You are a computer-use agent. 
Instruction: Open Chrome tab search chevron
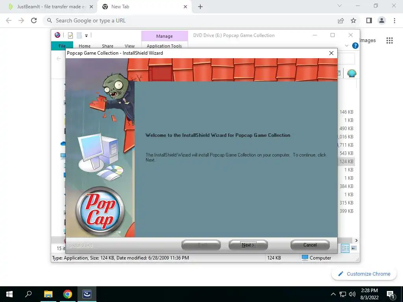(x=340, y=6)
